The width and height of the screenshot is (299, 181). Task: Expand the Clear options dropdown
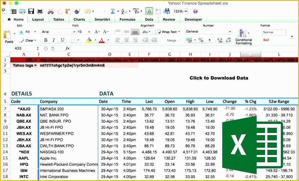(35, 41)
